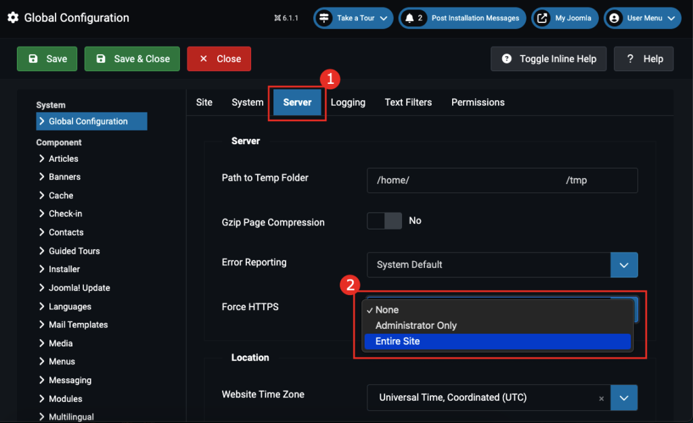Click the floppy icon on Save & Close
The width and height of the screenshot is (693, 423).
101,59
